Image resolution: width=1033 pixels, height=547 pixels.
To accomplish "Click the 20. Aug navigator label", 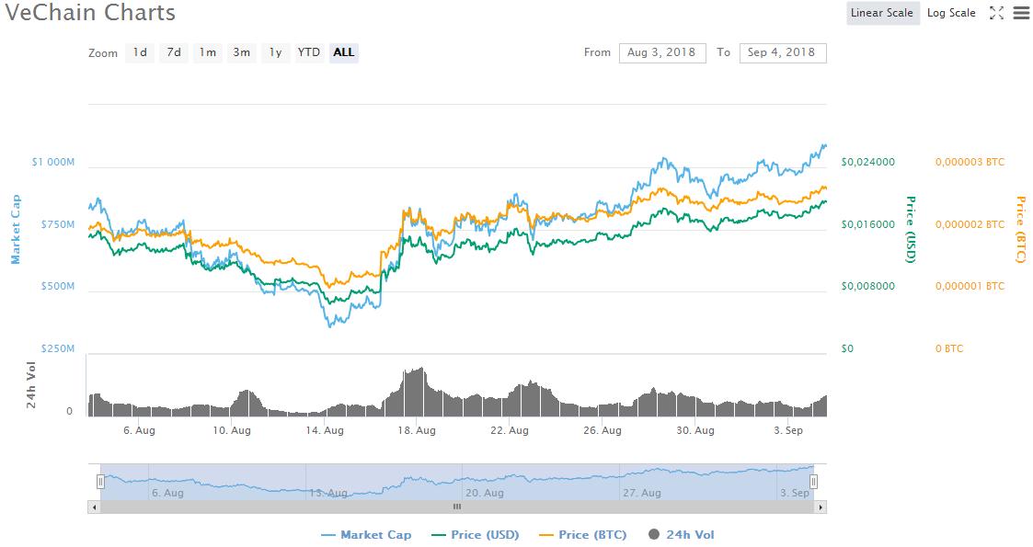I will click(x=485, y=493).
